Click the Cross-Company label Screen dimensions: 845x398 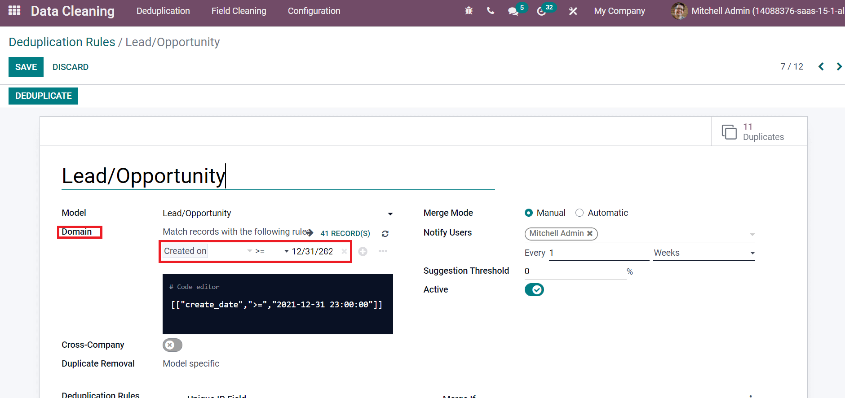tap(93, 345)
